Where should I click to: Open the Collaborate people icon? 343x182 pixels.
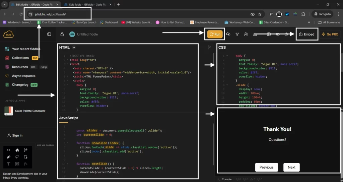(246, 34)
